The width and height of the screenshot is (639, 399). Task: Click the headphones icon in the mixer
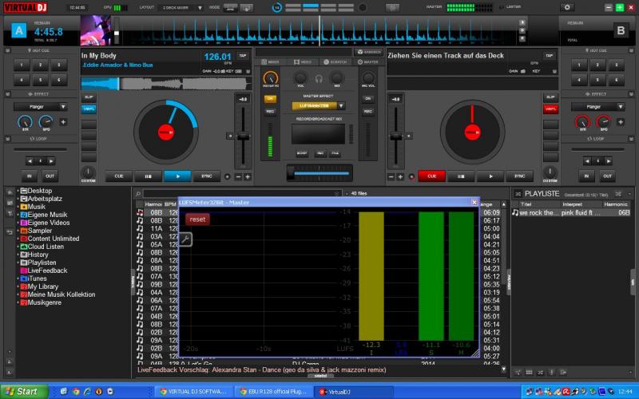[x=319, y=77]
